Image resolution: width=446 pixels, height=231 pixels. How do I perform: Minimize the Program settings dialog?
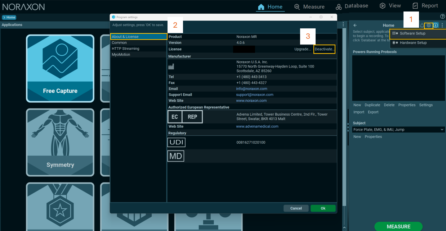(311, 17)
